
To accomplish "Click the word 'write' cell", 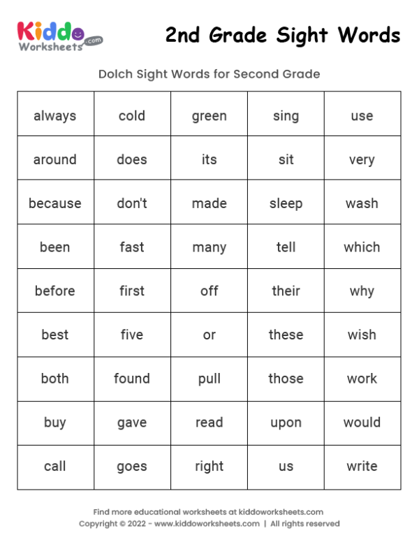I will click(362, 466).
